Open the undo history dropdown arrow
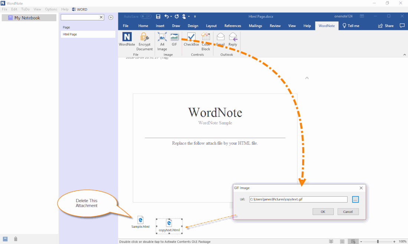The height and width of the screenshot is (244, 408). (x=171, y=16)
